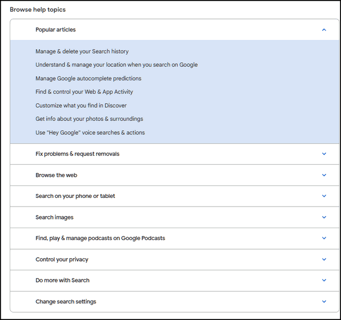
Task: Expand the Browse the web topic
Action: (x=174, y=175)
